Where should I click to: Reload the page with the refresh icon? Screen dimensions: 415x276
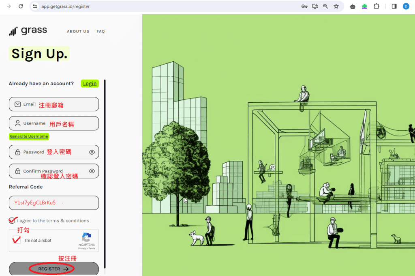[21, 6]
